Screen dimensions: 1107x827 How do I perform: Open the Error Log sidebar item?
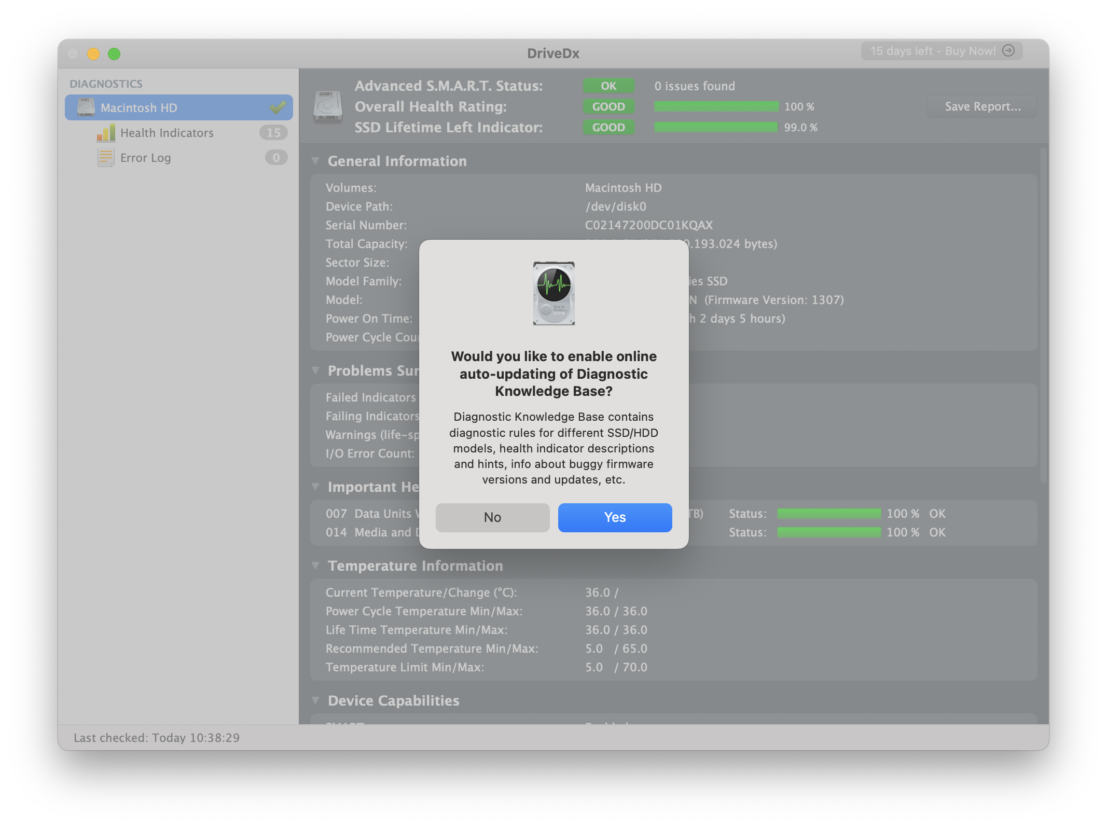145,158
